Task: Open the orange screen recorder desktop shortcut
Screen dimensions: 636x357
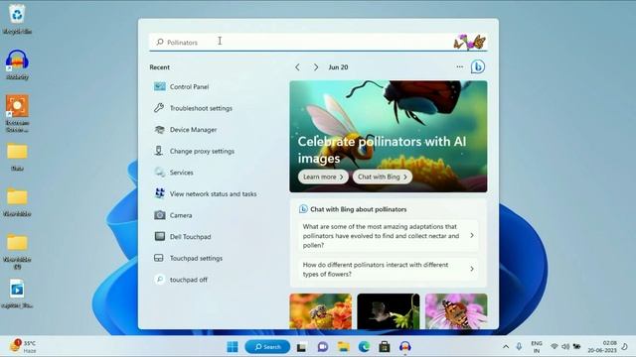Action: [x=17, y=113]
